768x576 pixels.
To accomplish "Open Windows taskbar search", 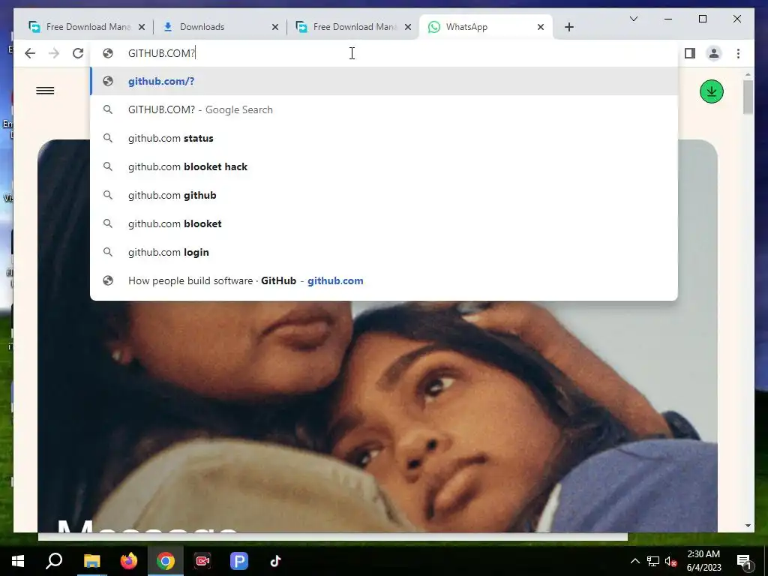I will point(54,561).
